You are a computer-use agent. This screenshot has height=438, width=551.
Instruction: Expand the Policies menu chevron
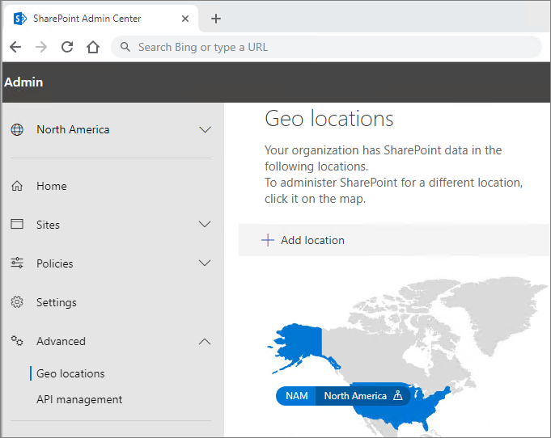205,263
